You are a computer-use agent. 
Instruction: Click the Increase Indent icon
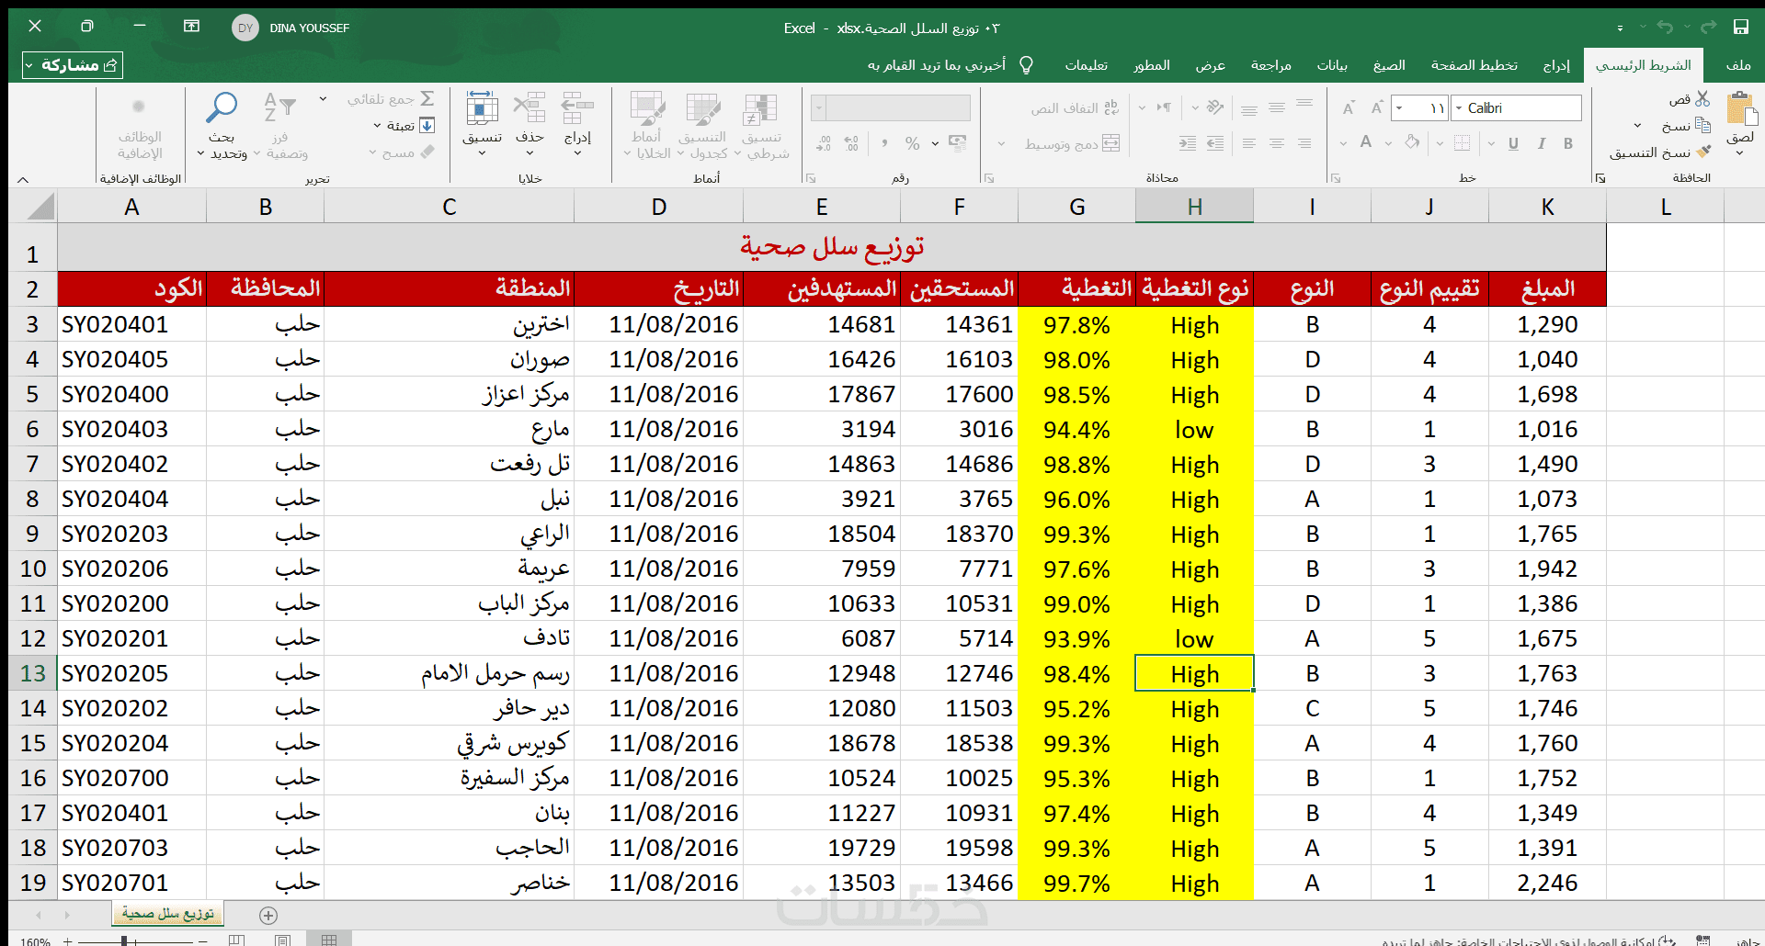point(1188,143)
